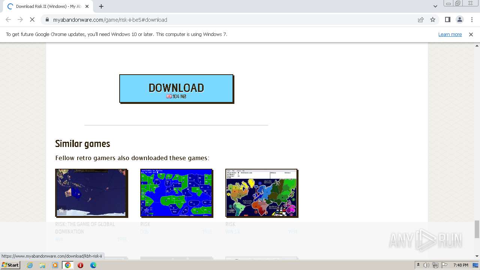
Task: Click scrollbar down arrow
Action: pos(477,256)
